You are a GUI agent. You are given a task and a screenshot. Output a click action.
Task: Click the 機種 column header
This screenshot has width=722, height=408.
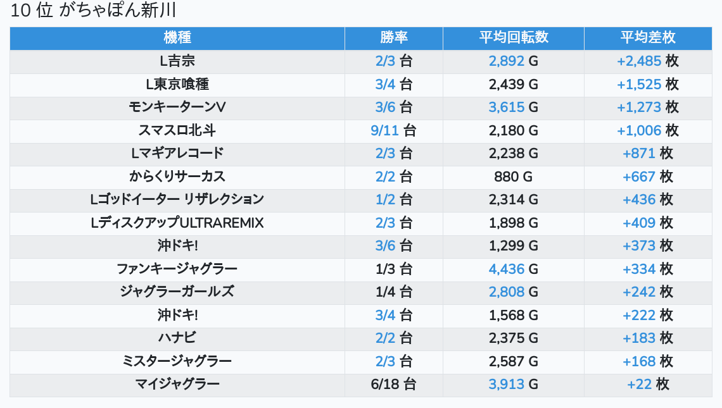click(x=177, y=38)
